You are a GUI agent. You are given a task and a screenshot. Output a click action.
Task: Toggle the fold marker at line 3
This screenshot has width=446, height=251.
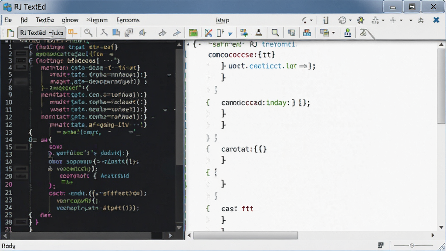[31, 61]
